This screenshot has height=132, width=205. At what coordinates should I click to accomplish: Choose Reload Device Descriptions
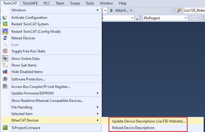pyautogui.click(x=133, y=128)
